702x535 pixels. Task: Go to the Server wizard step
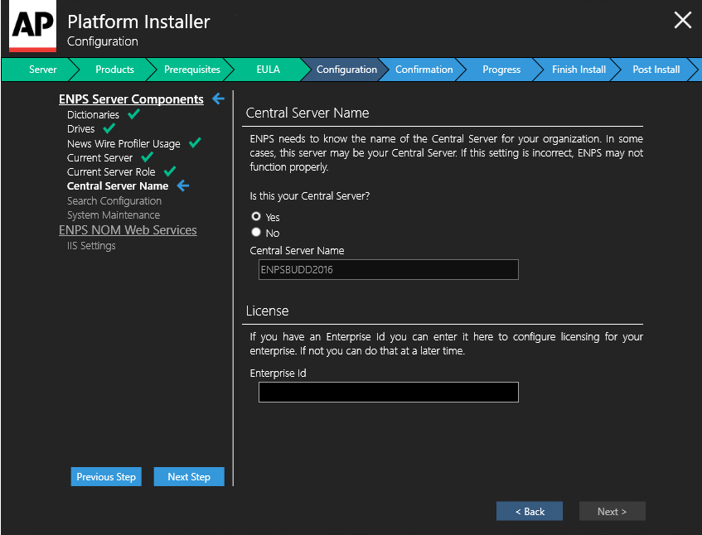(x=42, y=70)
